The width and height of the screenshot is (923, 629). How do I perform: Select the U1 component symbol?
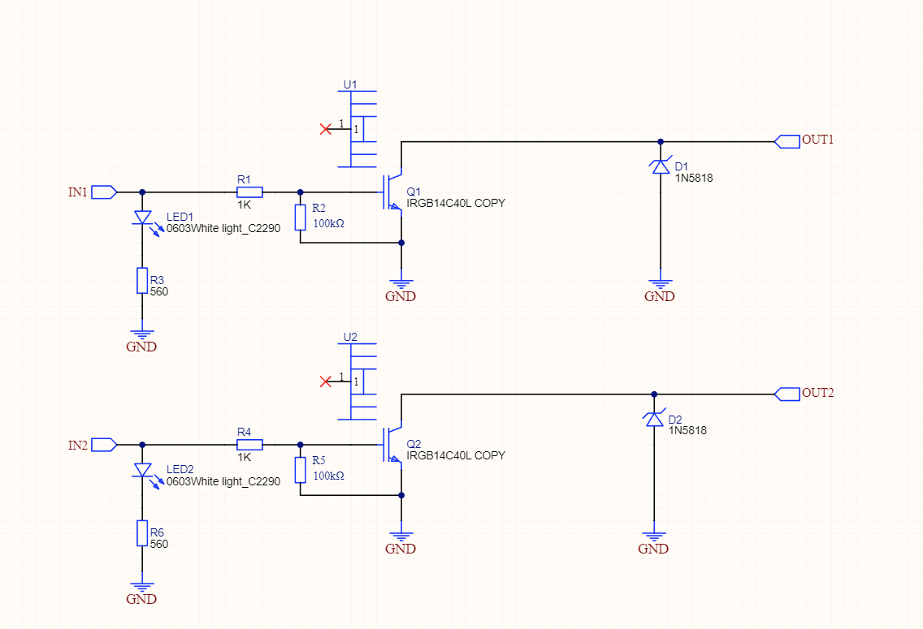click(357, 129)
